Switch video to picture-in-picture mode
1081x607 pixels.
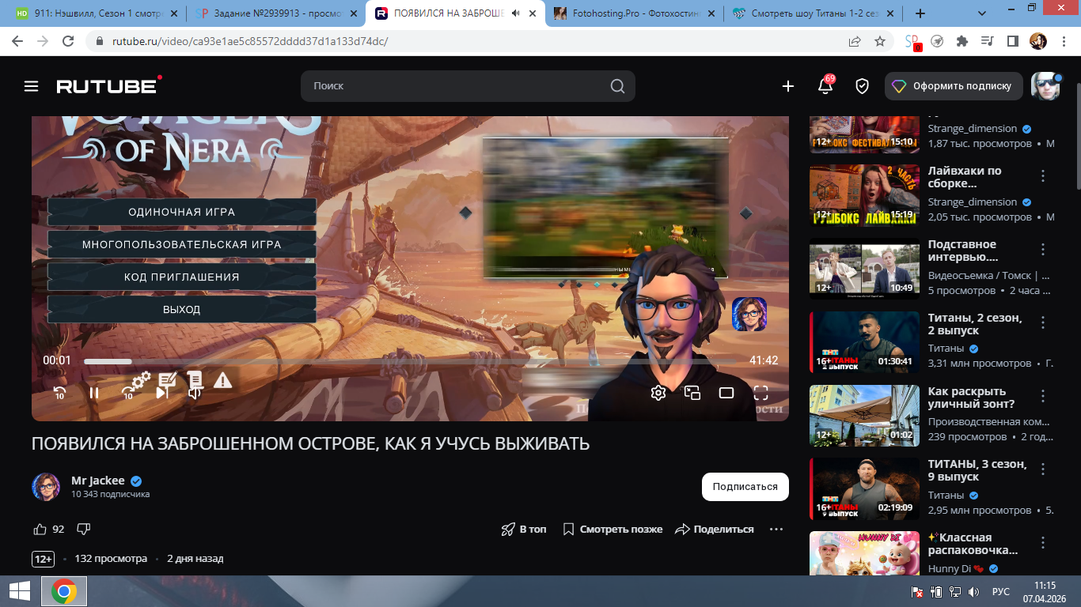pyautogui.click(x=692, y=393)
